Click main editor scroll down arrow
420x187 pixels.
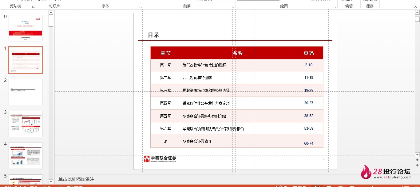click(417, 155)
